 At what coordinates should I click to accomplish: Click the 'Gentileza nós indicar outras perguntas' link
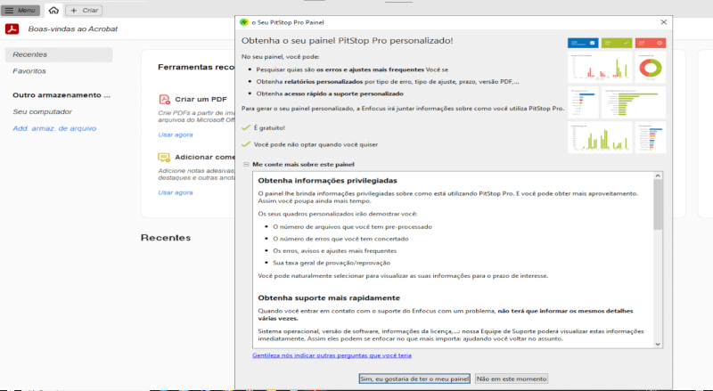click(332, 355)
